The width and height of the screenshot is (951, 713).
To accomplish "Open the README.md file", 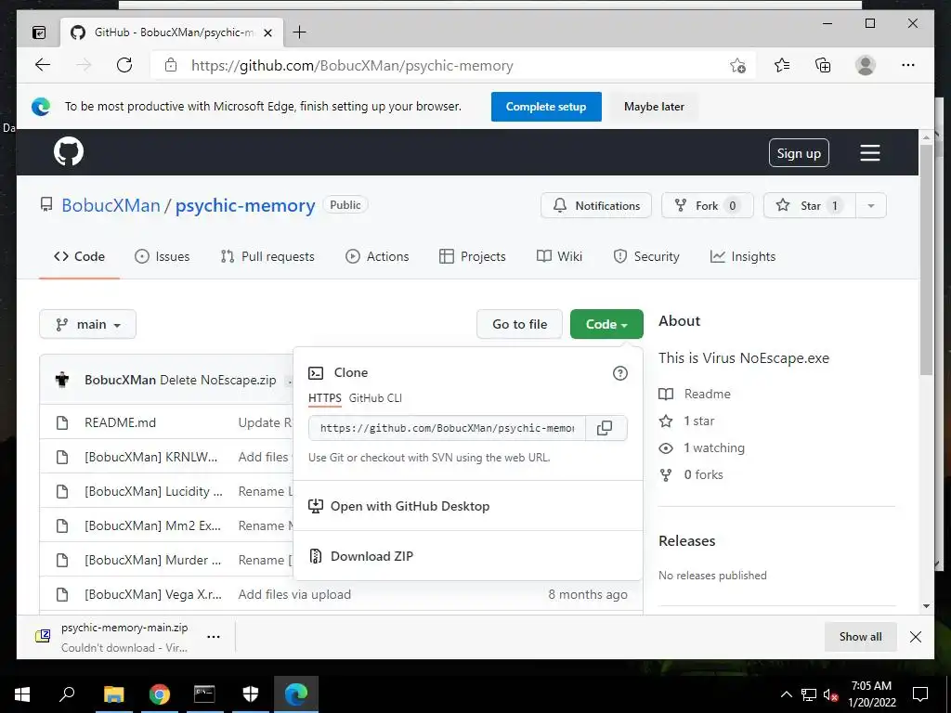I will click(120, 422).
